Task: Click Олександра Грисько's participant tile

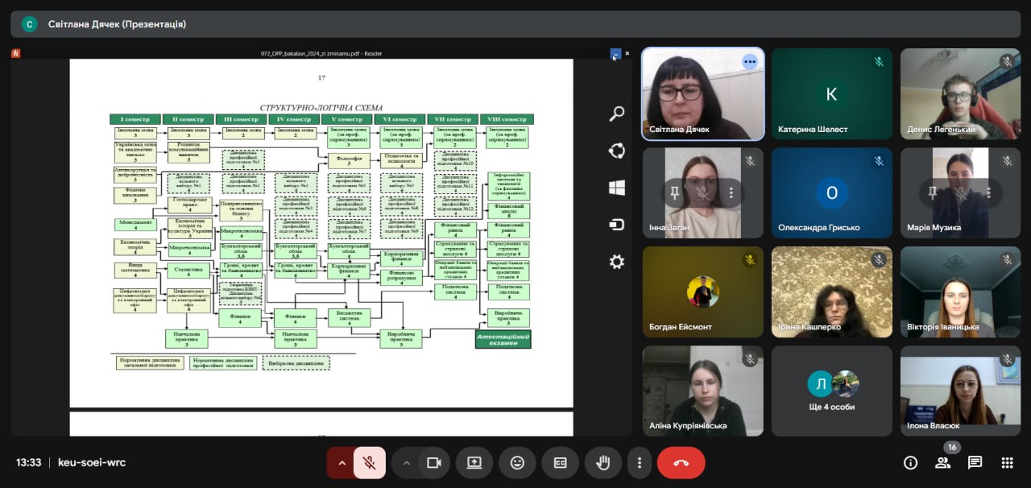Action: (832, 193)
